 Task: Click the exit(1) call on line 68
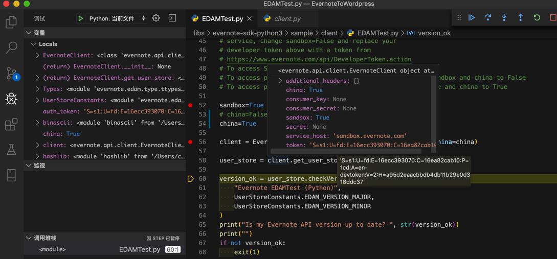pyautogui.click(x=247, y=252)
